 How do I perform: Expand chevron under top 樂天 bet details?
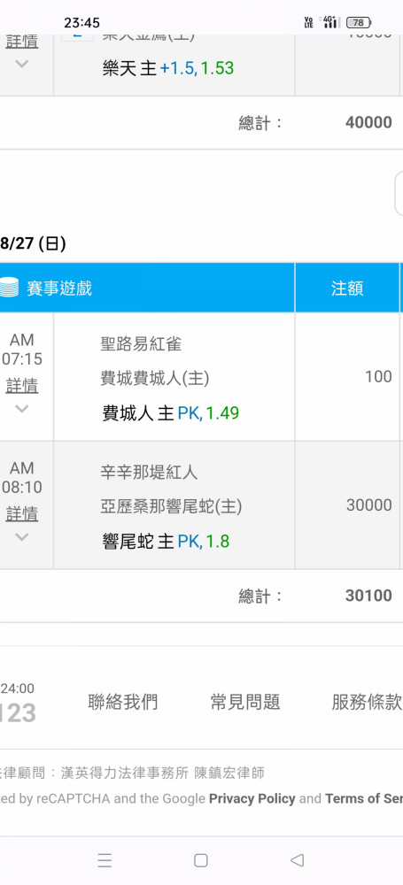pos(21,64)
